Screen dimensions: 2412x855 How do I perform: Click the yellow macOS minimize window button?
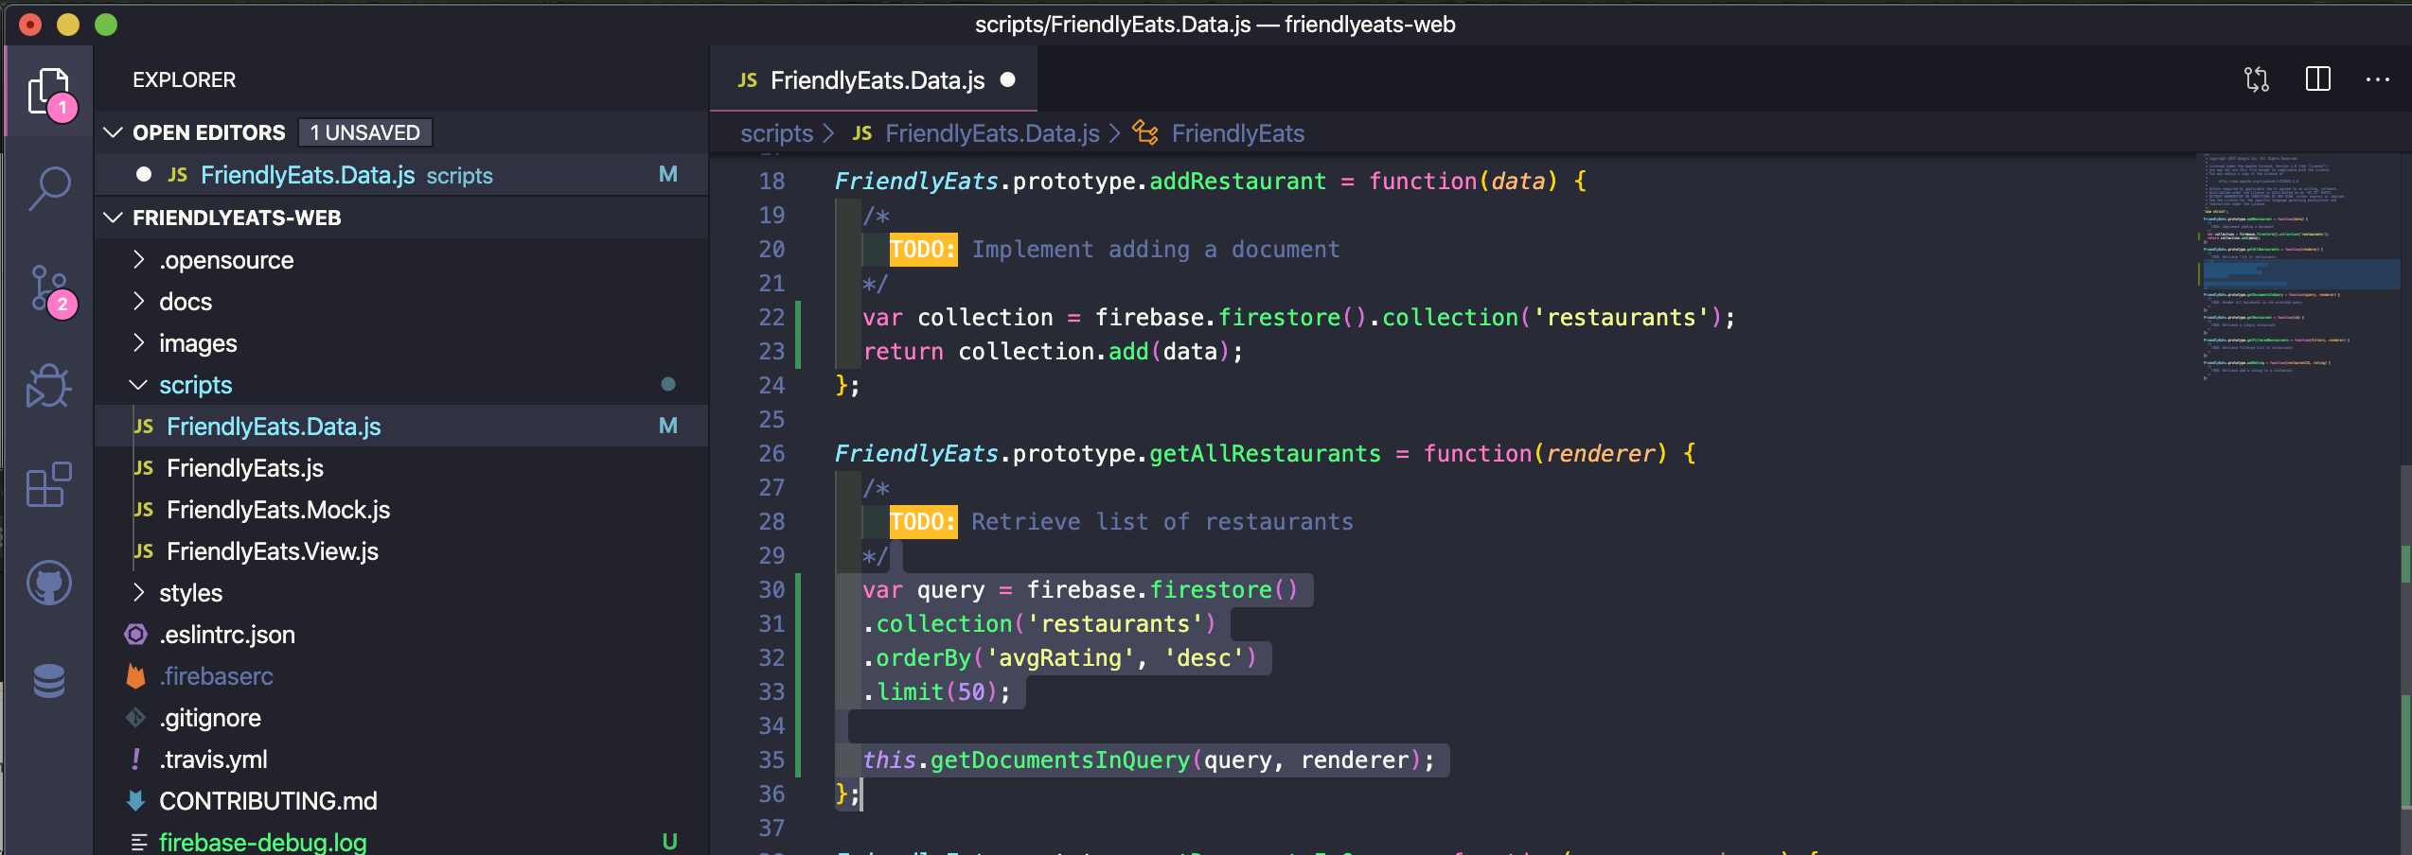pyautogui.click(x=68, y=25)
